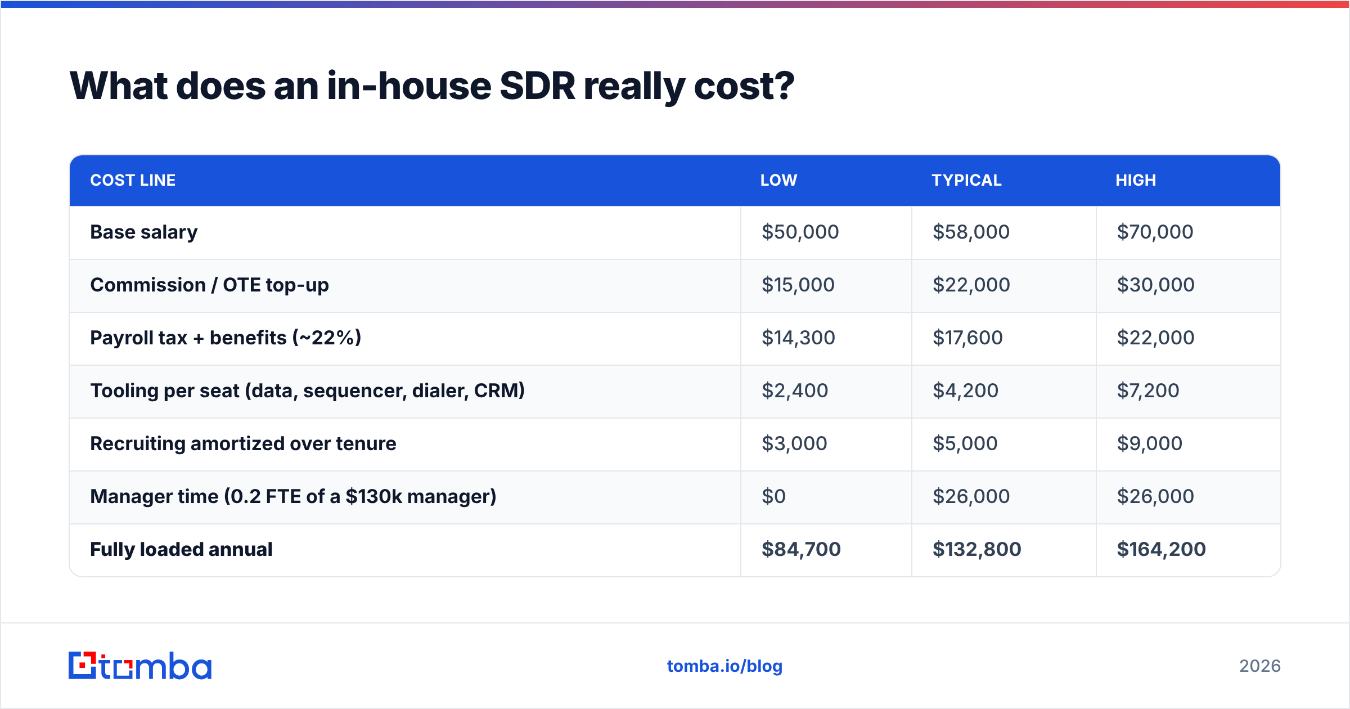Click the TYPICAL column header
This screenshot has width=1350, height=709.
[x=966, y=180]
